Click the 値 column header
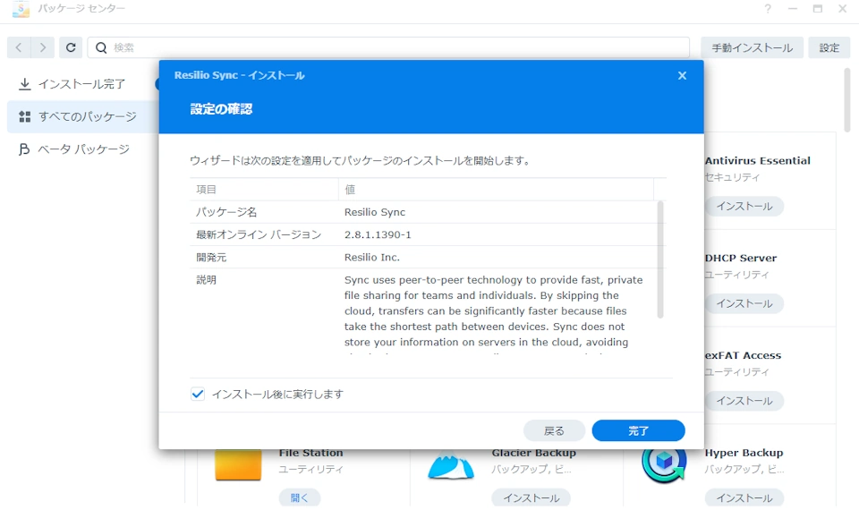 coord(496,190)
